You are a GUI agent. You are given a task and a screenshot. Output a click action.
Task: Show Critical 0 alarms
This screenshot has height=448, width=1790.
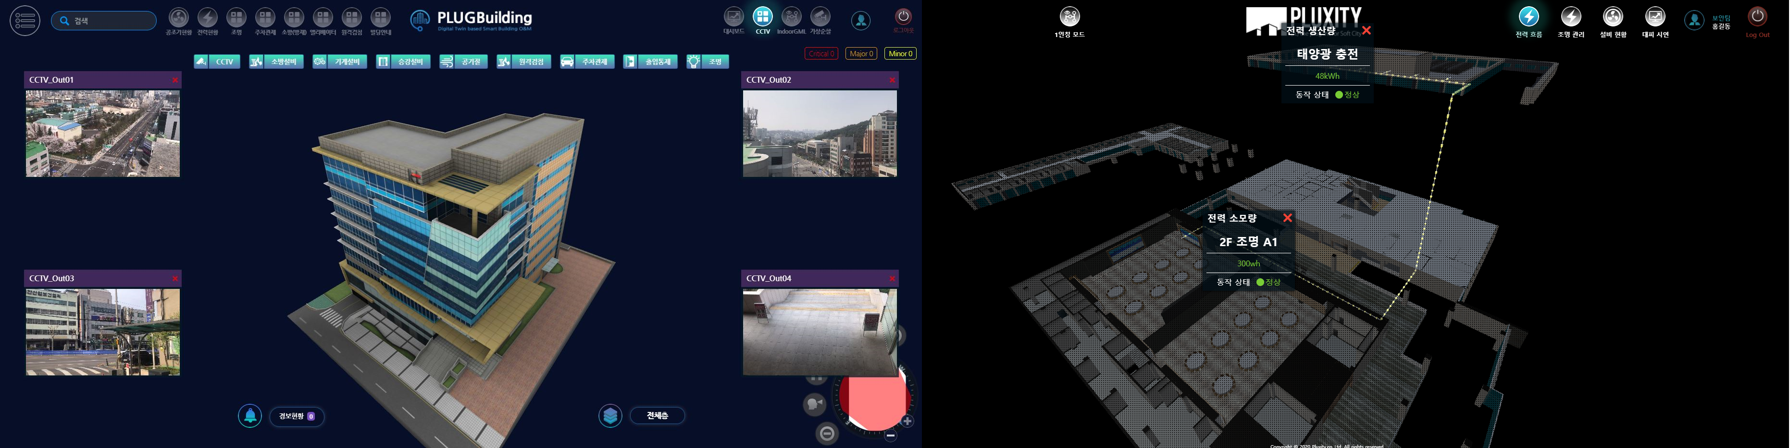click(x=821, y=53)
